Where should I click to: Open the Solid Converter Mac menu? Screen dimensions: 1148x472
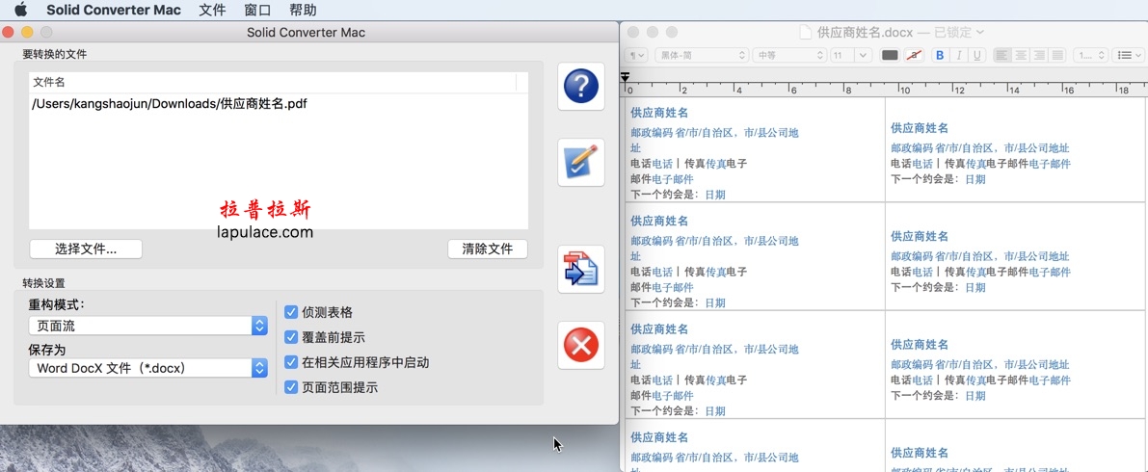(114, 10)
